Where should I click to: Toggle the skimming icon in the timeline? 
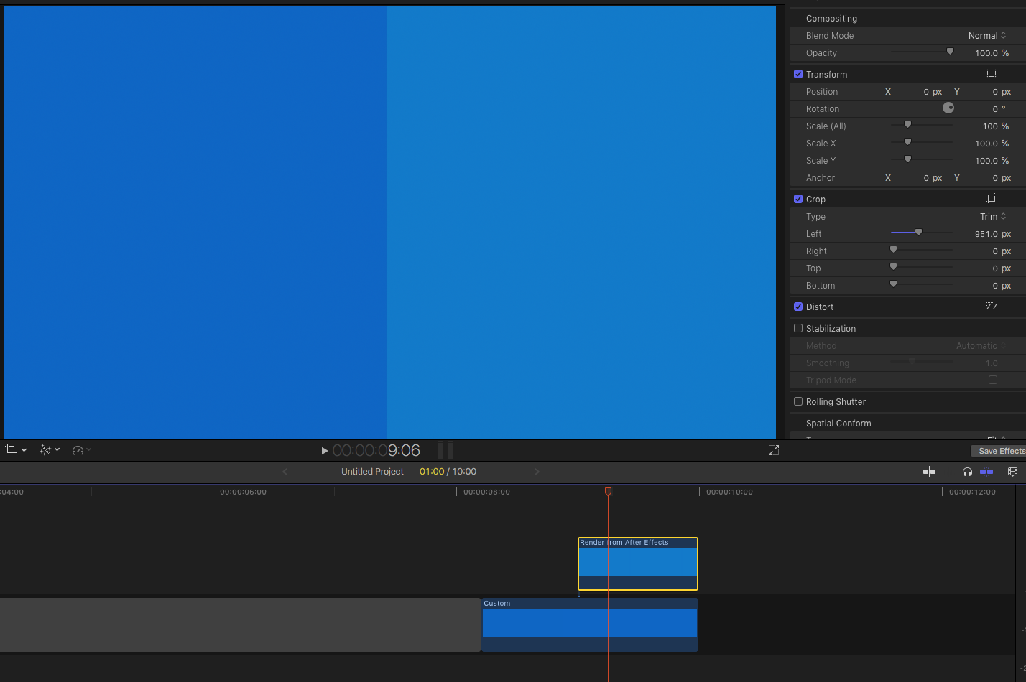(x=929, y=472)
